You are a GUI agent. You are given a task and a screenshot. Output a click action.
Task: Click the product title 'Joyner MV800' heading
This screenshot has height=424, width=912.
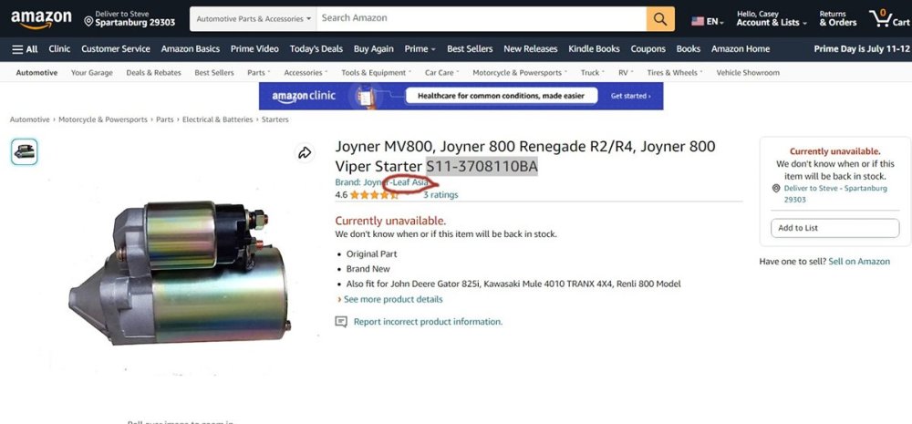(525, 156)
